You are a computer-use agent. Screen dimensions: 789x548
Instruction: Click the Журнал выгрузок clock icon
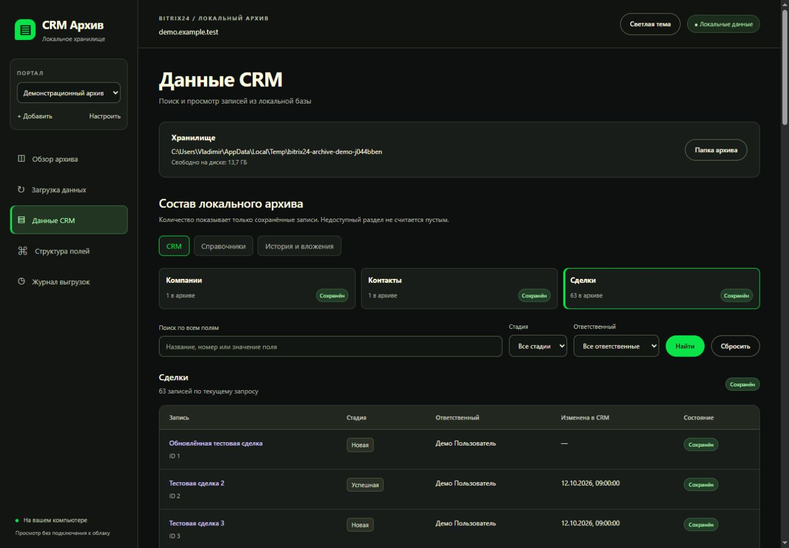pos(22,282)
